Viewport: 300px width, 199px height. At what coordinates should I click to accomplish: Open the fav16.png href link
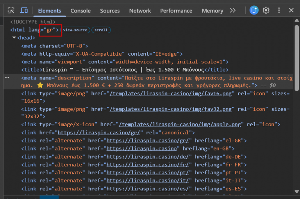pos(170,94)
